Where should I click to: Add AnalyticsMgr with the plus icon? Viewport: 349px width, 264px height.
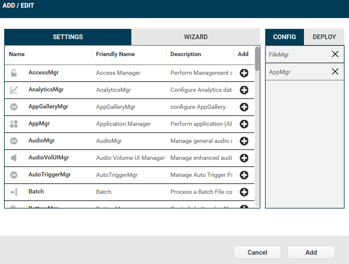[244, 90]
